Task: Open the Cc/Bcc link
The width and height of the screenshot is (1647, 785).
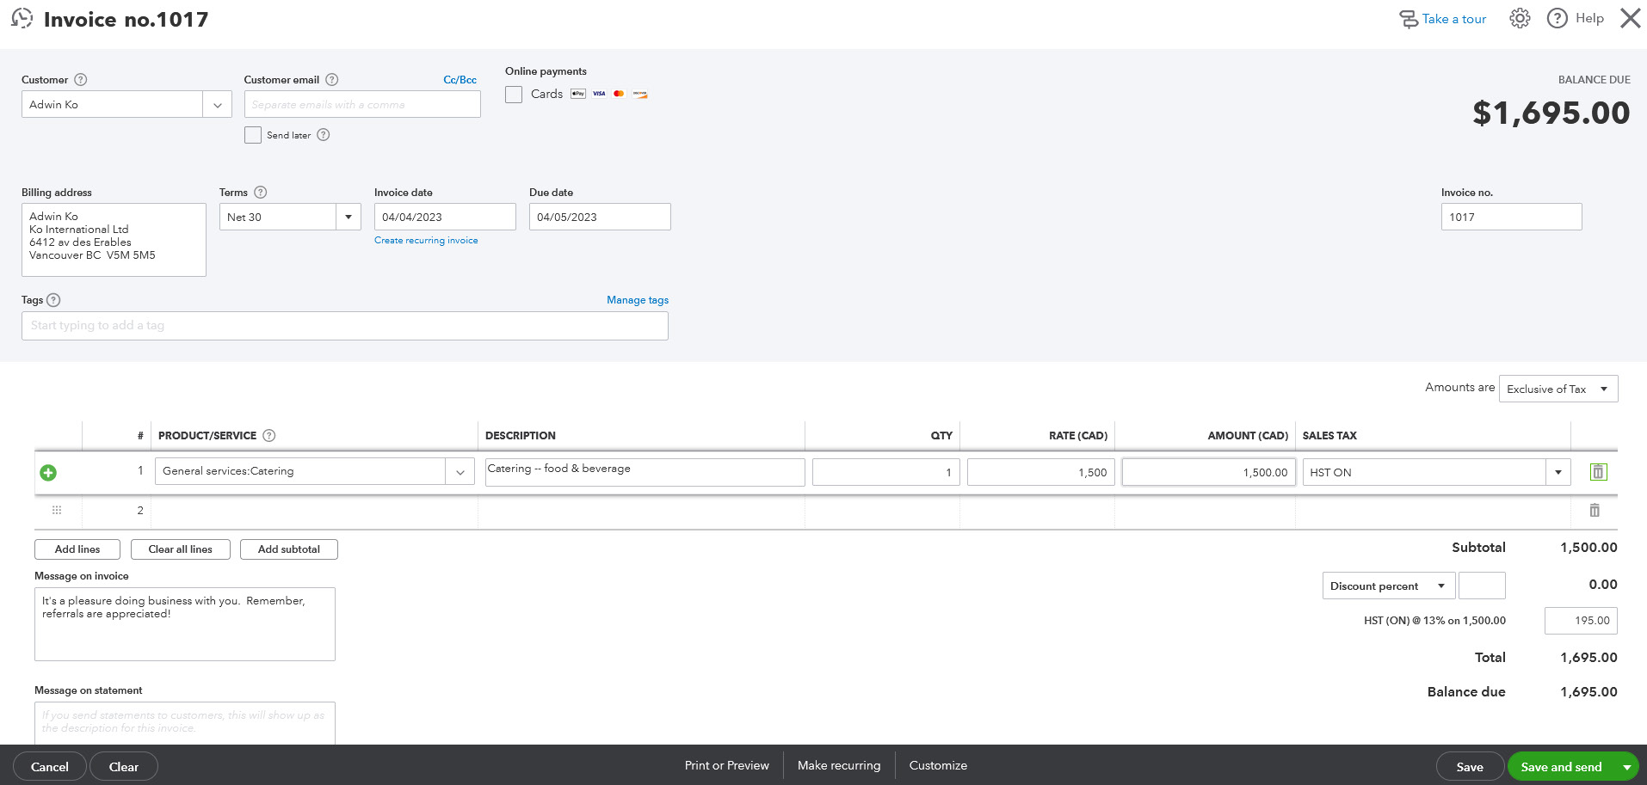Action: click(x=460, y=80)
